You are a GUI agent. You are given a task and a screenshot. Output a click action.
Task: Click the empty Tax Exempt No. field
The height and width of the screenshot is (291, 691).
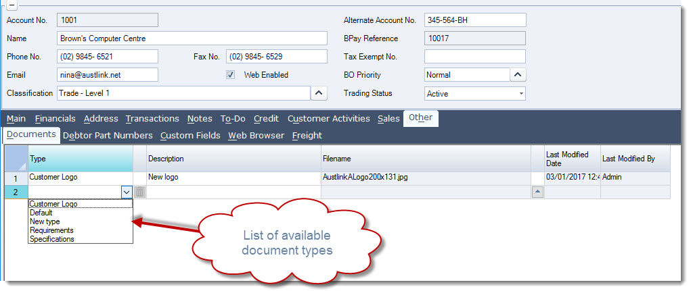[x=475, y=57]
